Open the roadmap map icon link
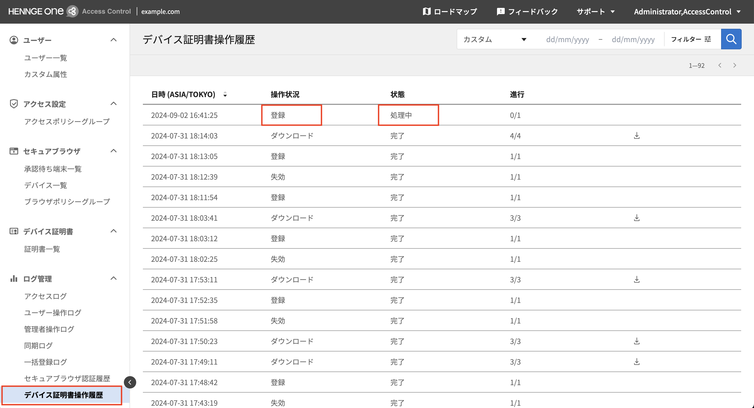The image size is (754, 408). click(x=450, y=12)
